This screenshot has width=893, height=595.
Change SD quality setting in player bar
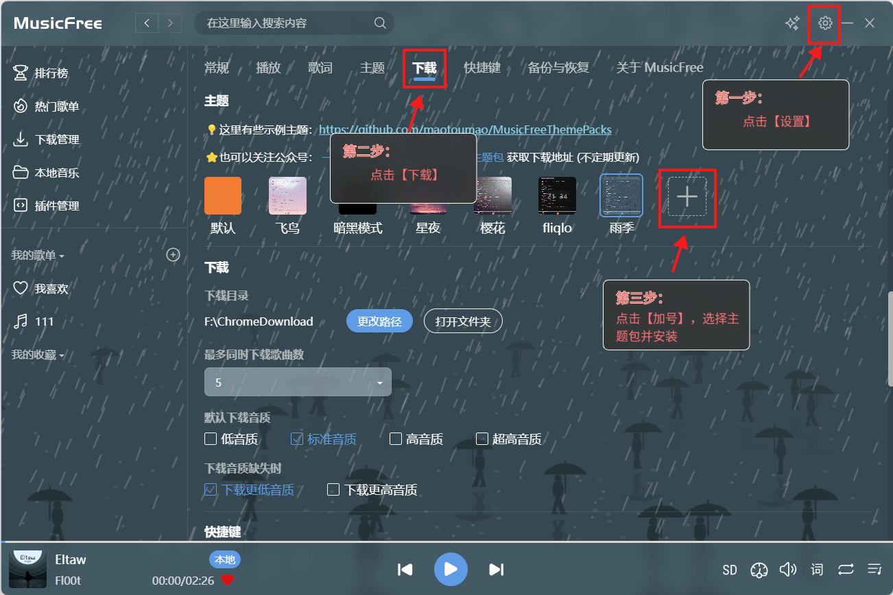tap(730, 570)
